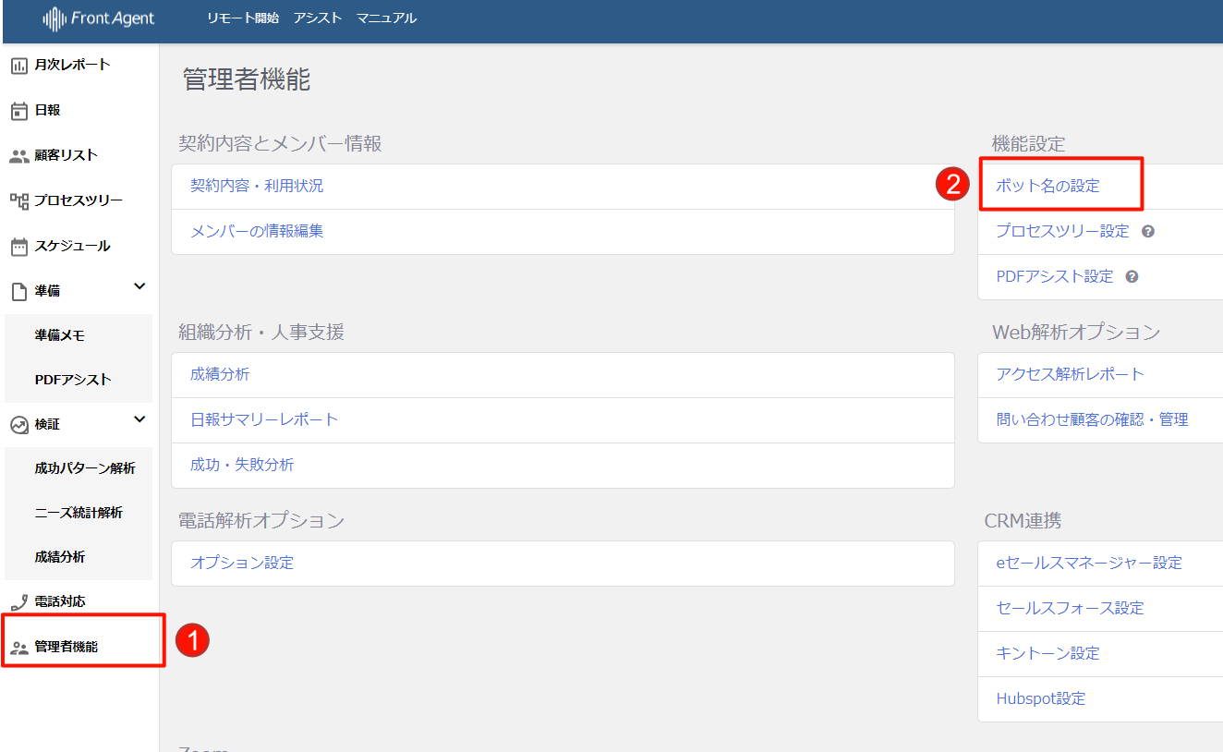Image resolution: width=1223 pixels, height=752 pixels.
Task: Select the customer list people icon
Action: point(19,156)
